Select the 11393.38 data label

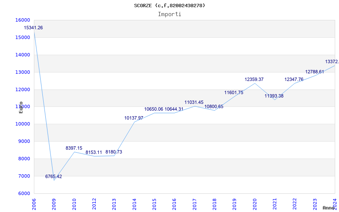(x=274, y=96)
